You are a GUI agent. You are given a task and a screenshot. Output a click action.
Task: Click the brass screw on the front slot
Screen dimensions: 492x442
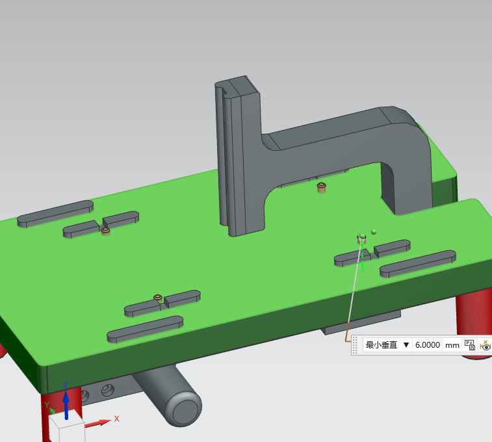(157, 298)
